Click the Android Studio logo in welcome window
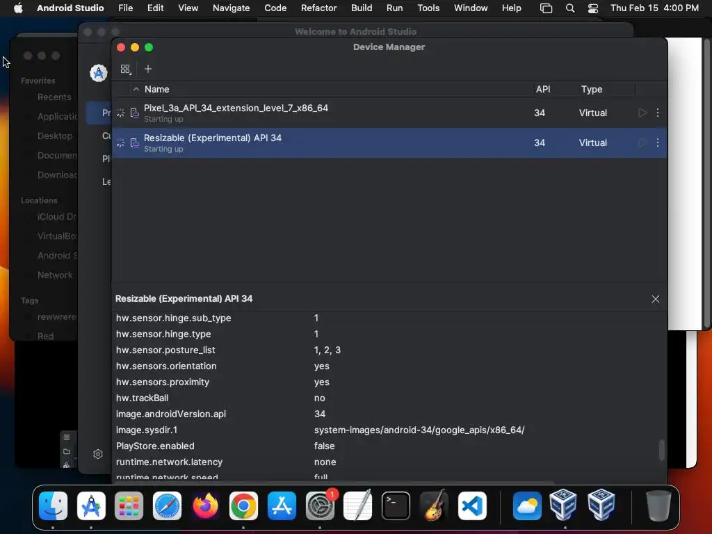Screen dimensions: 712x534 coord(99,73)
